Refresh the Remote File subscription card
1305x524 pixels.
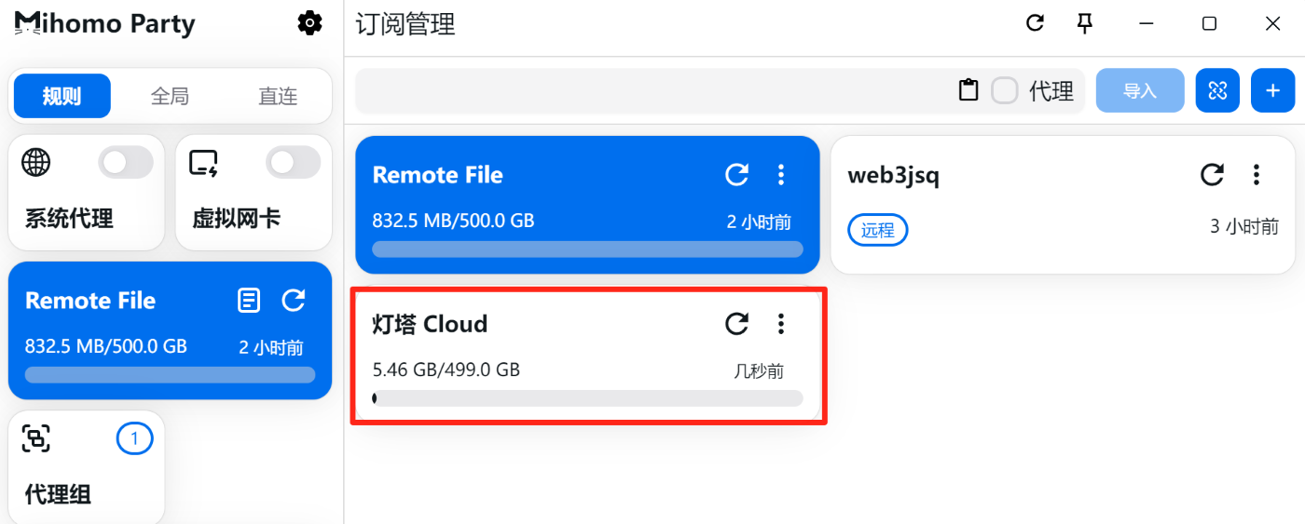[x=737, y=174]
